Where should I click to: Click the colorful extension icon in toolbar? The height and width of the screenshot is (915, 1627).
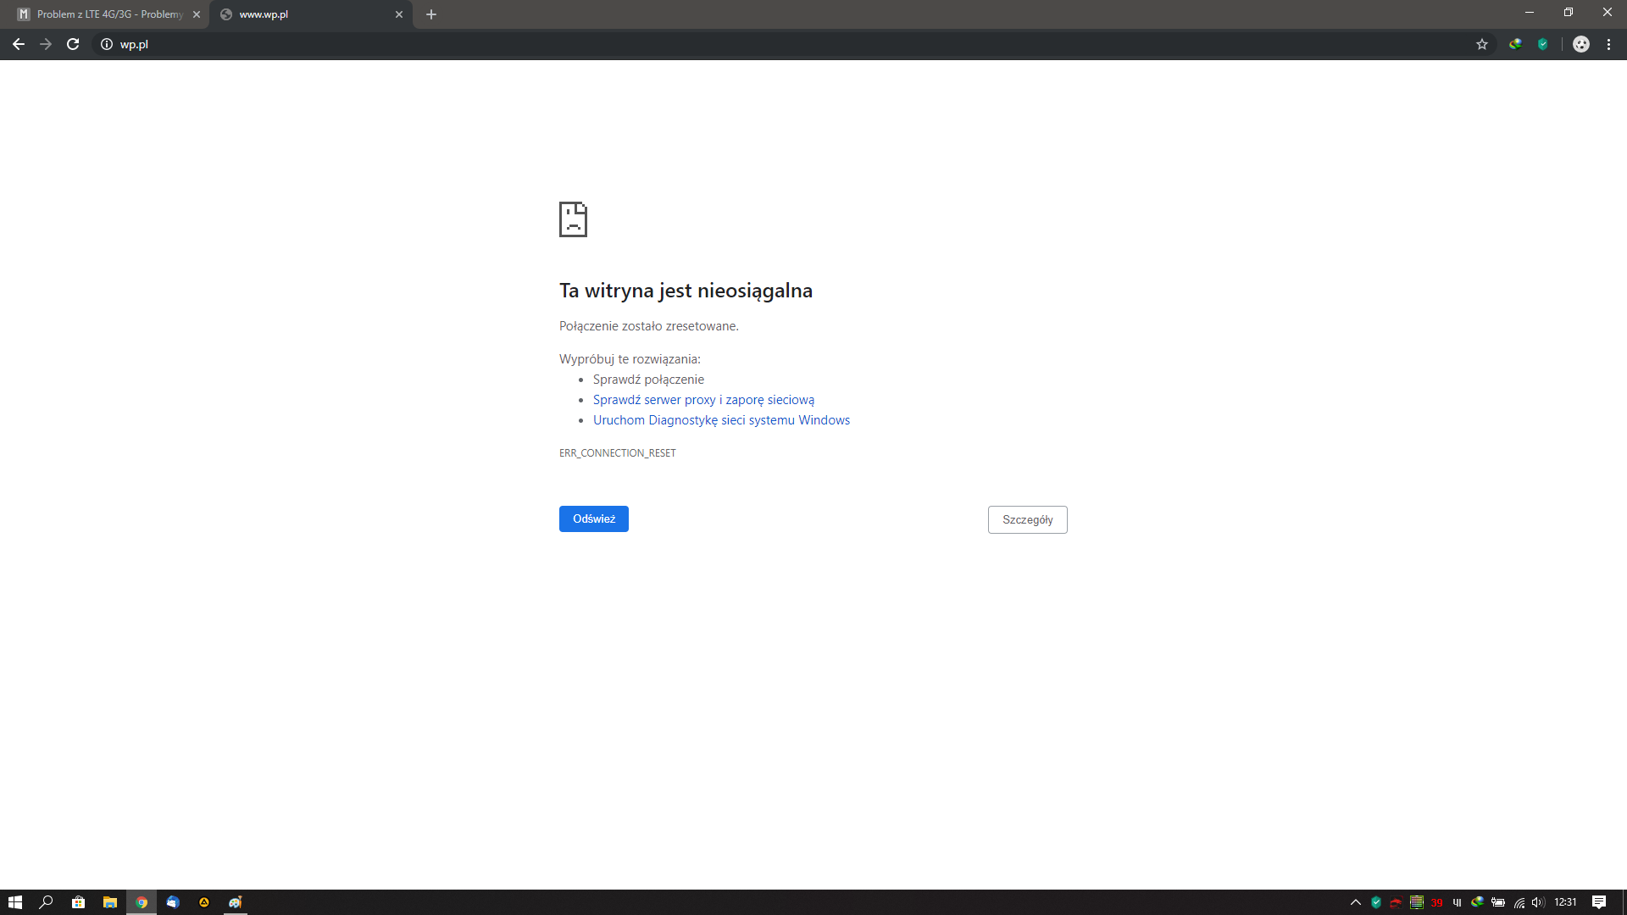click(x=1515, y=44)
